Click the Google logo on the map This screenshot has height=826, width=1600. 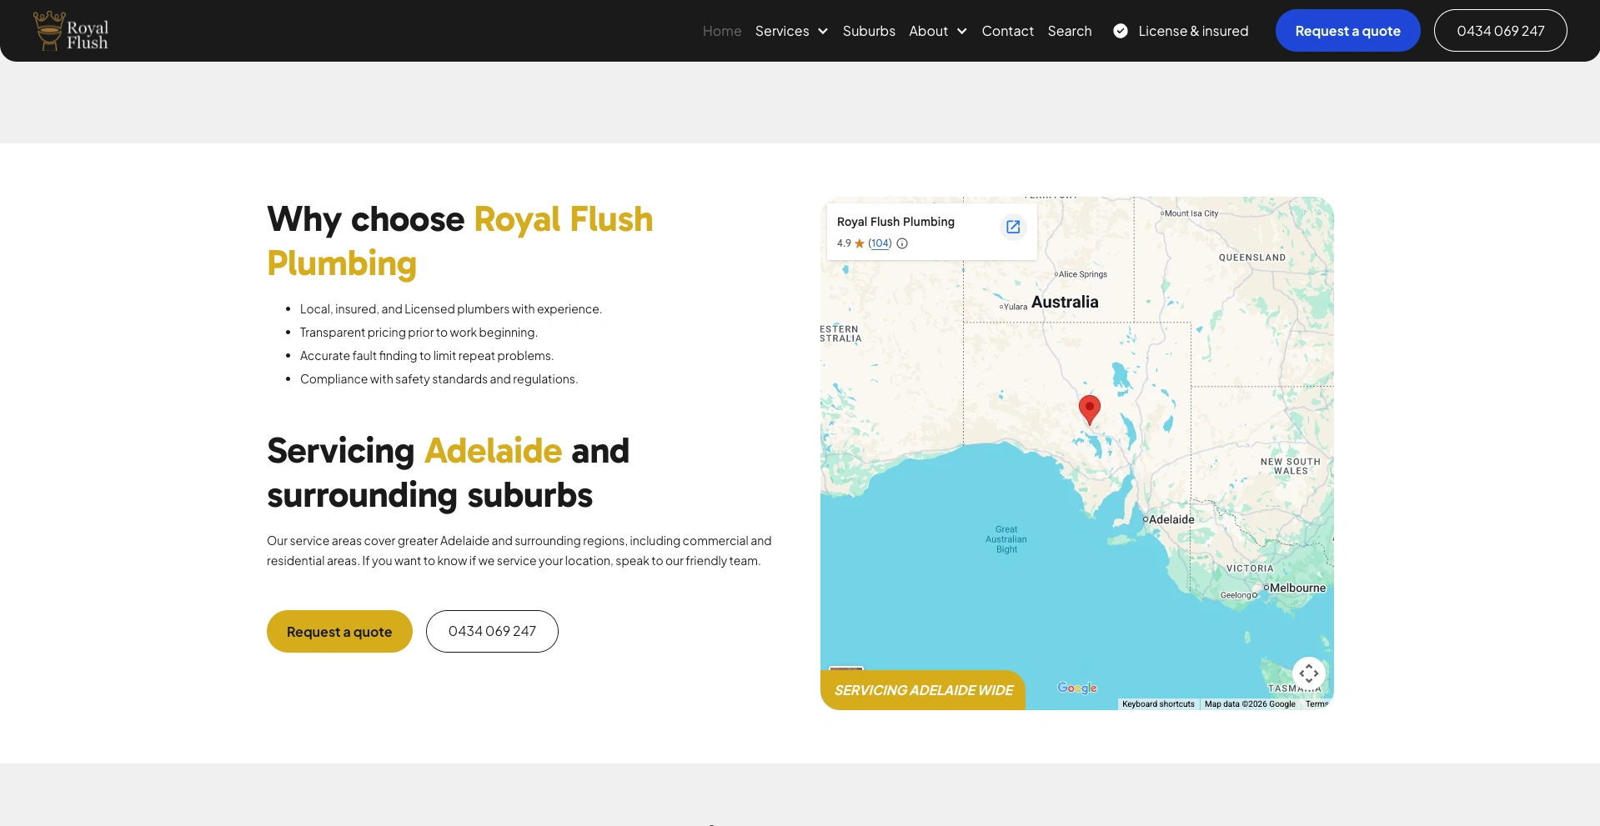(x=1077, y=688)
